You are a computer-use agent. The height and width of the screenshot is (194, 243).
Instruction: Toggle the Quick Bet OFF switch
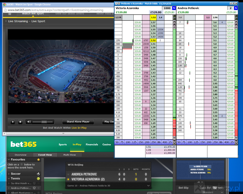tap(218, 188)
